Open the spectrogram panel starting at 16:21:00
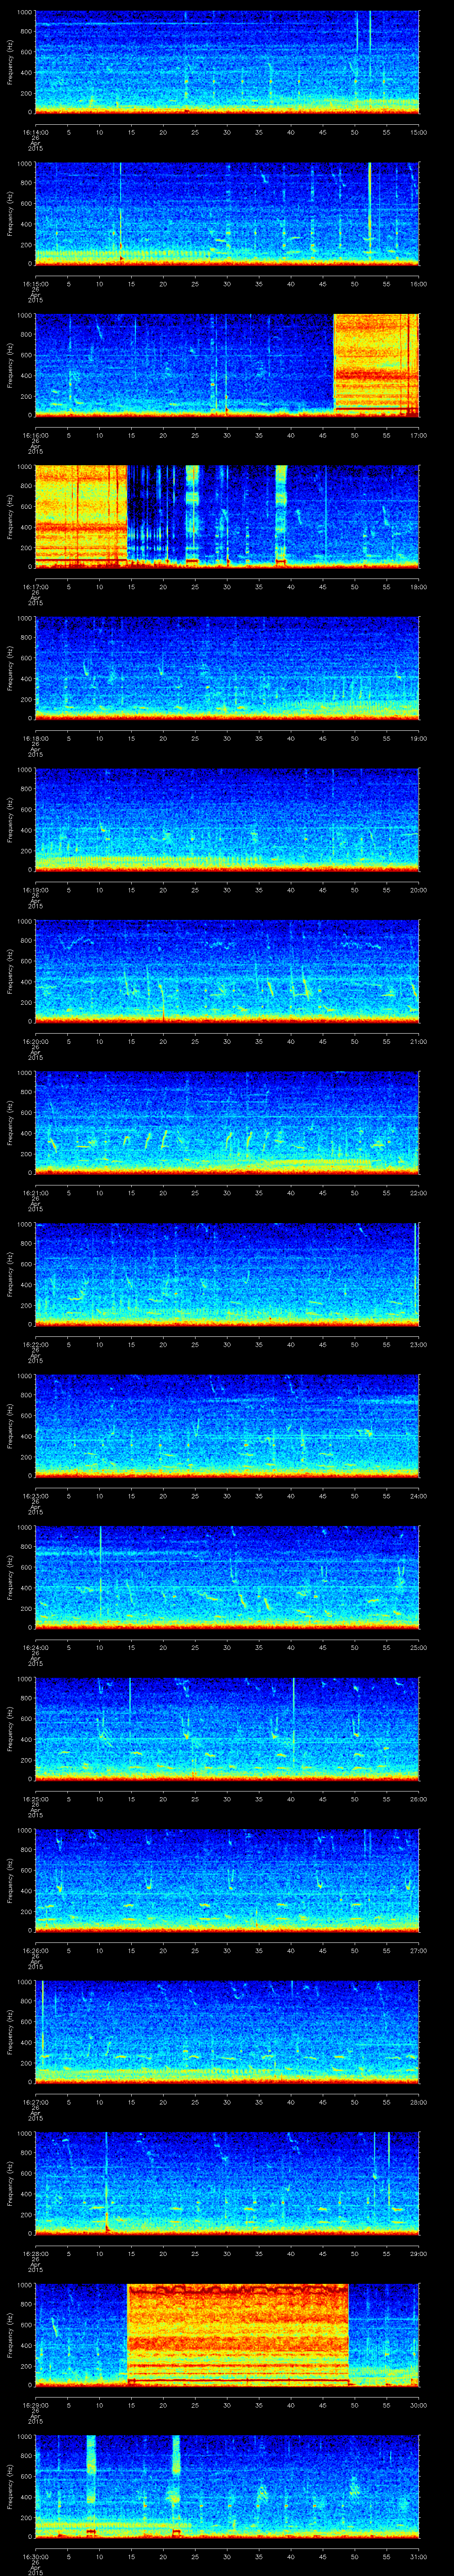 pyautogui.click(x=227, y=1122)
